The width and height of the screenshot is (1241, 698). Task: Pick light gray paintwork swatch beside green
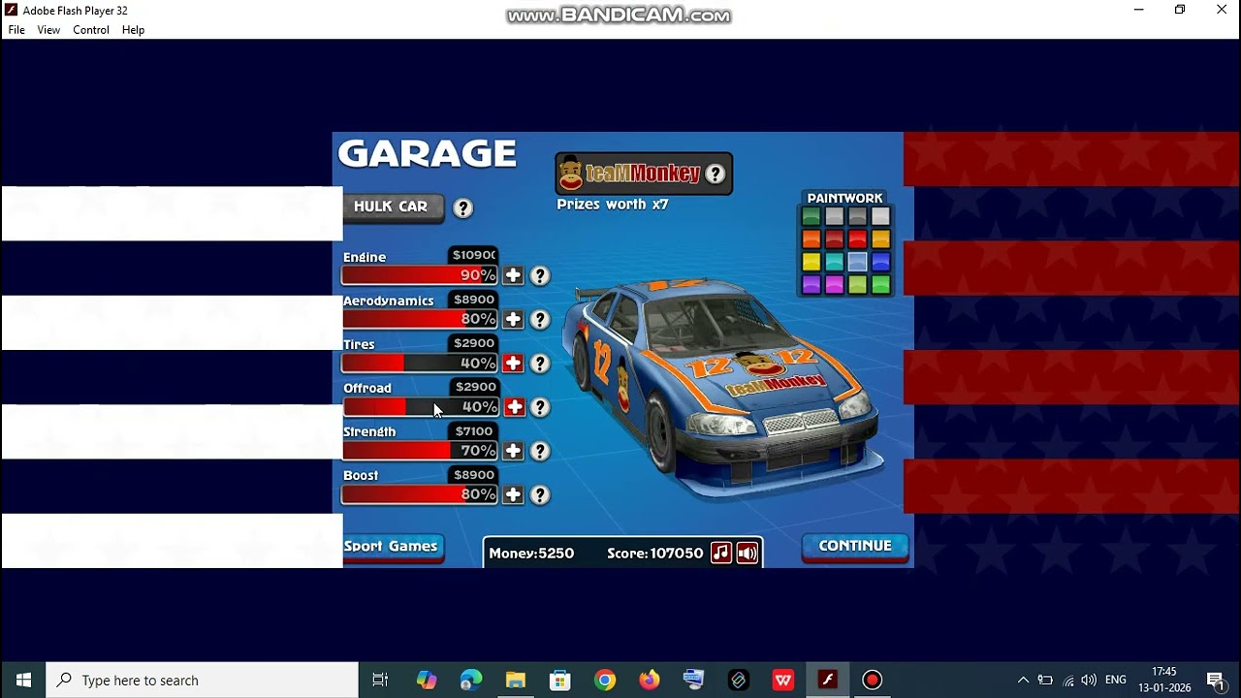(x=835, y=217)
